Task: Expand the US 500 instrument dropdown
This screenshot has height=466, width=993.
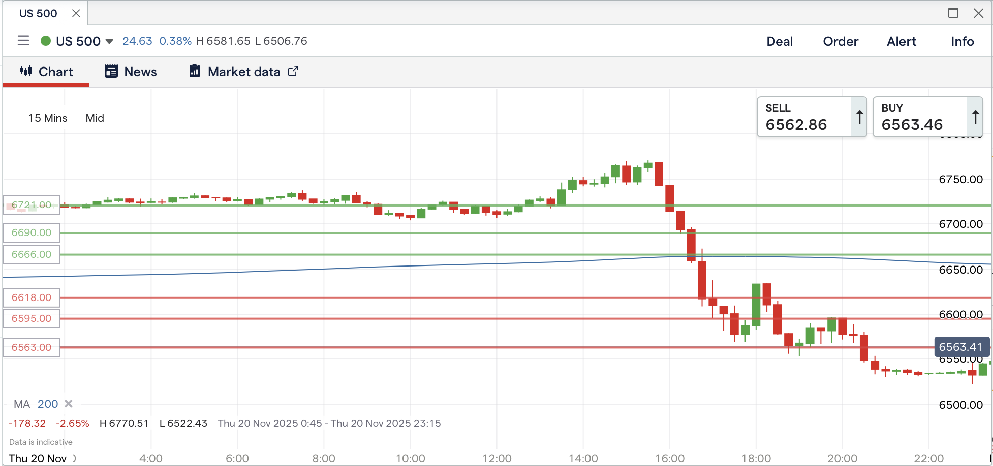Action: tap(109, 41)
